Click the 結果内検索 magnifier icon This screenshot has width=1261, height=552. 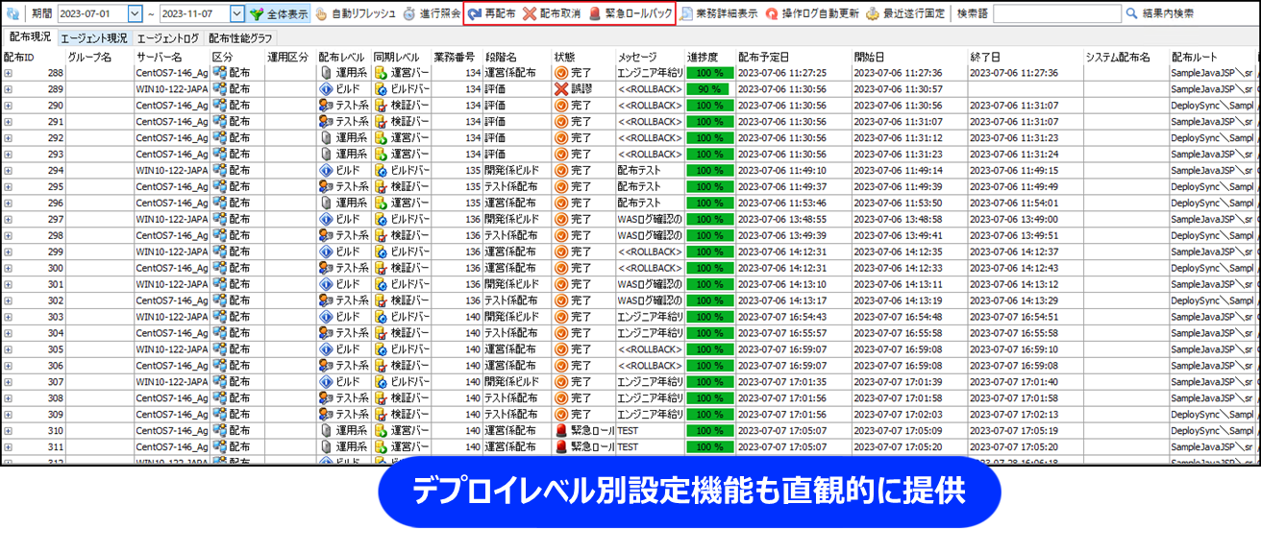(1131, 14)
